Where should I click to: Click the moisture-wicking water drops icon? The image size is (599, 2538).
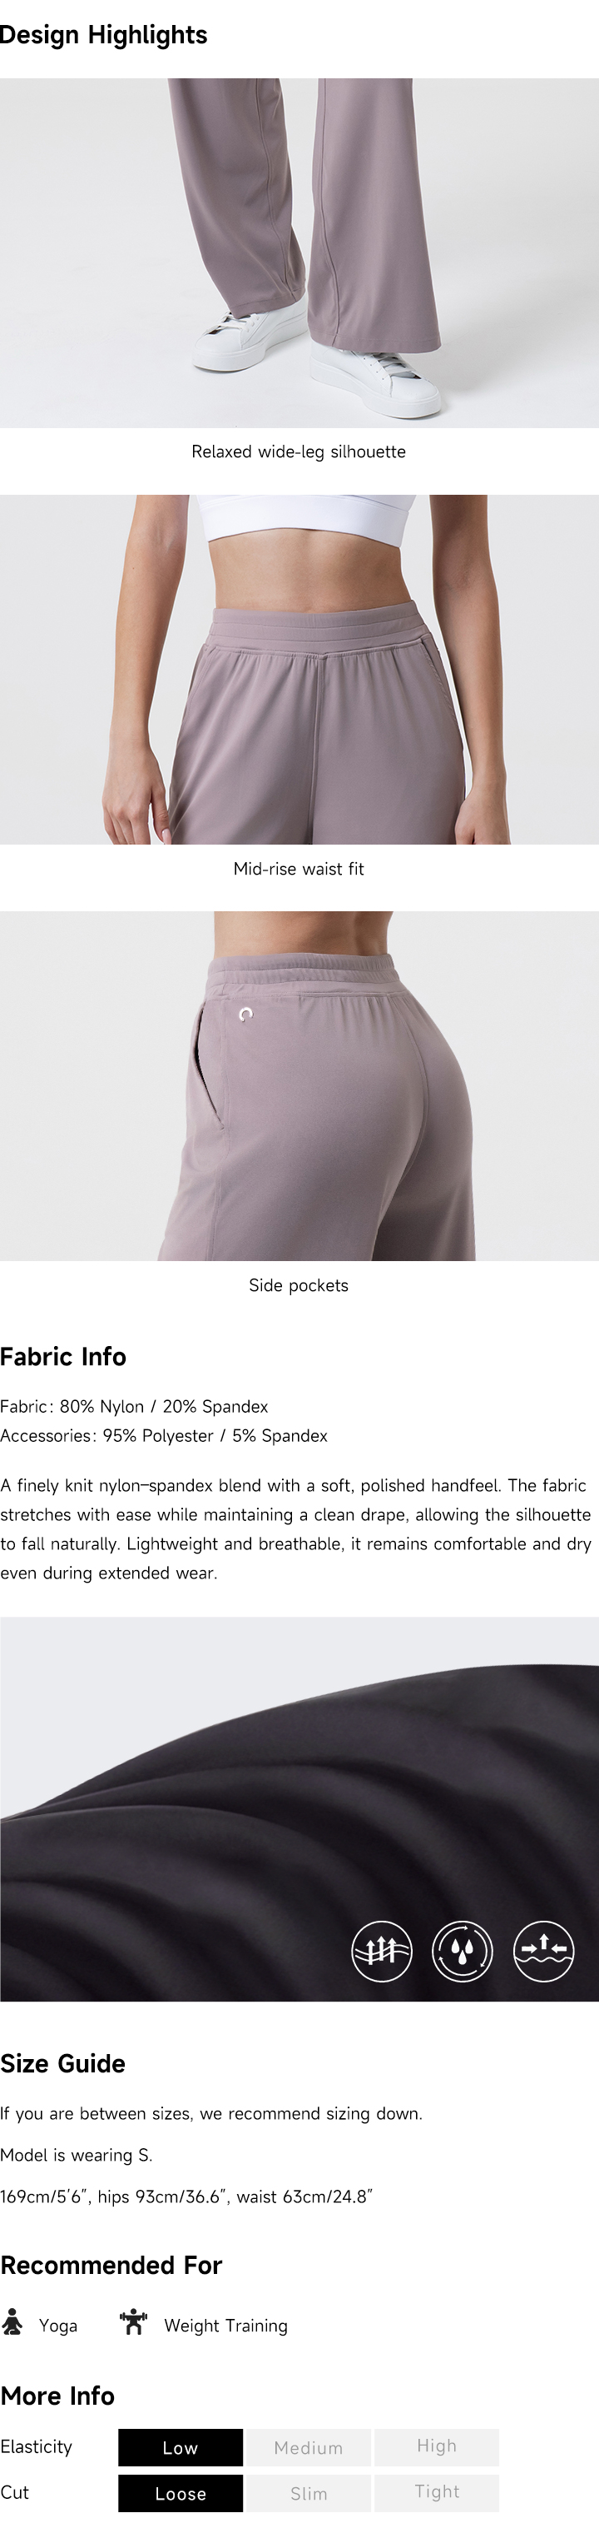pos(463,1950)
